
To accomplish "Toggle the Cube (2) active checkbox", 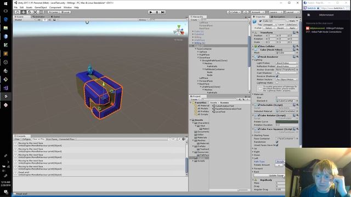I will tap(261, 21).
